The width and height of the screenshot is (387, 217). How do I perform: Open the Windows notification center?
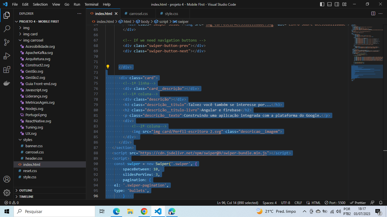point(378,211)
